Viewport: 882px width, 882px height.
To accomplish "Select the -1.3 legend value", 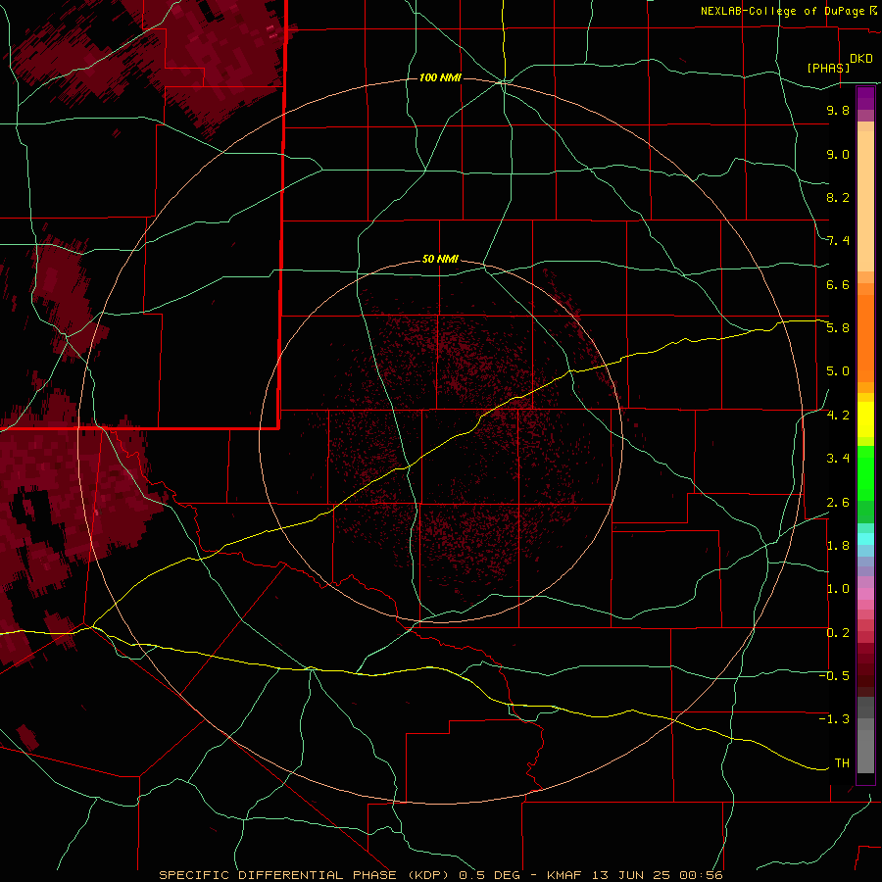I will [x=834, y=719].
